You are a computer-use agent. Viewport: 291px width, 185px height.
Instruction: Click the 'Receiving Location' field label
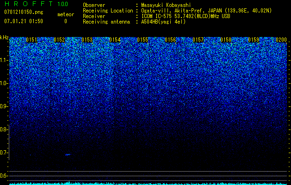point(108,11)
